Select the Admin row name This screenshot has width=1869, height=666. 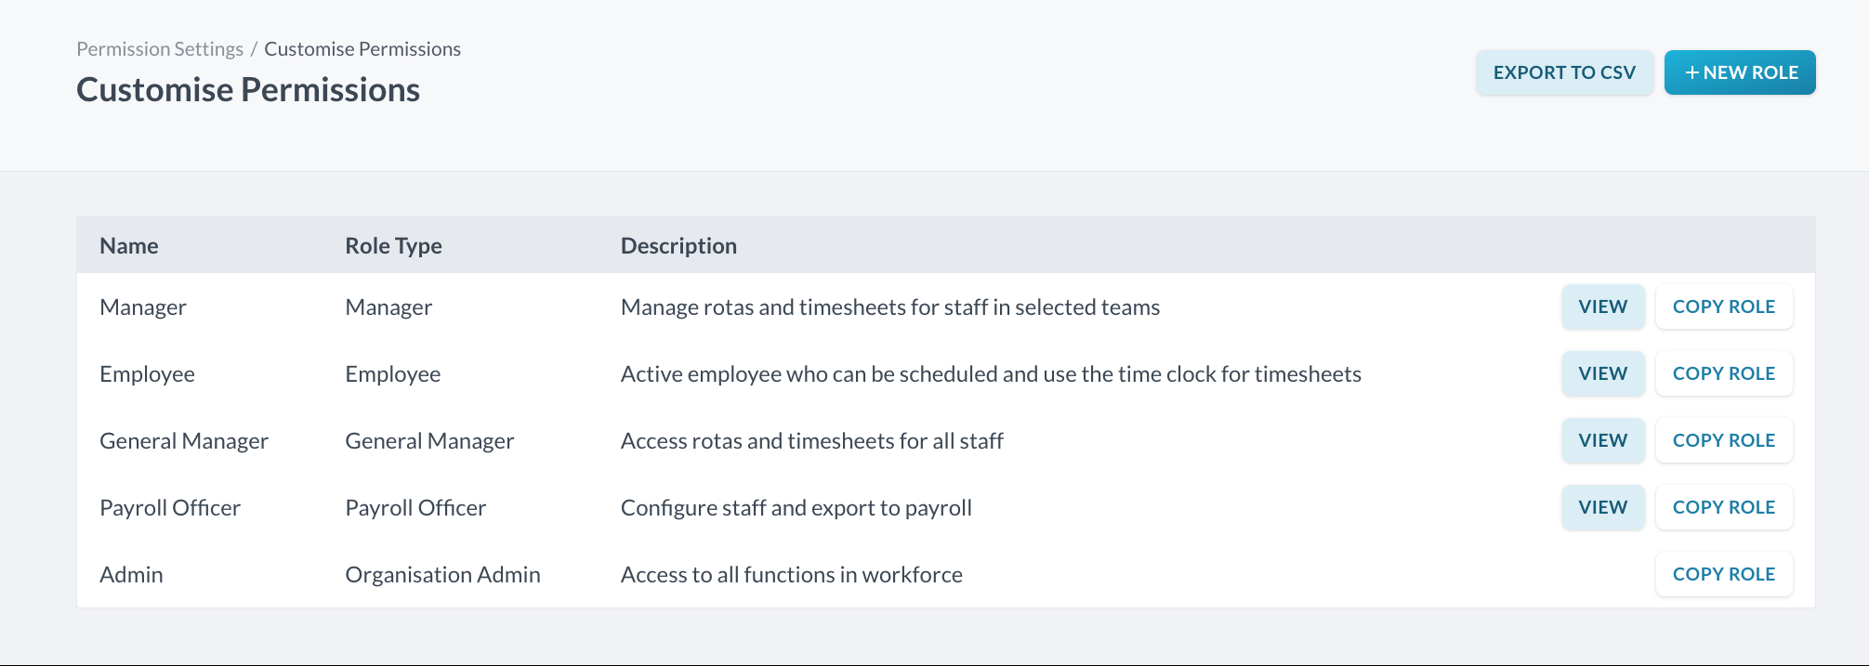131,575
